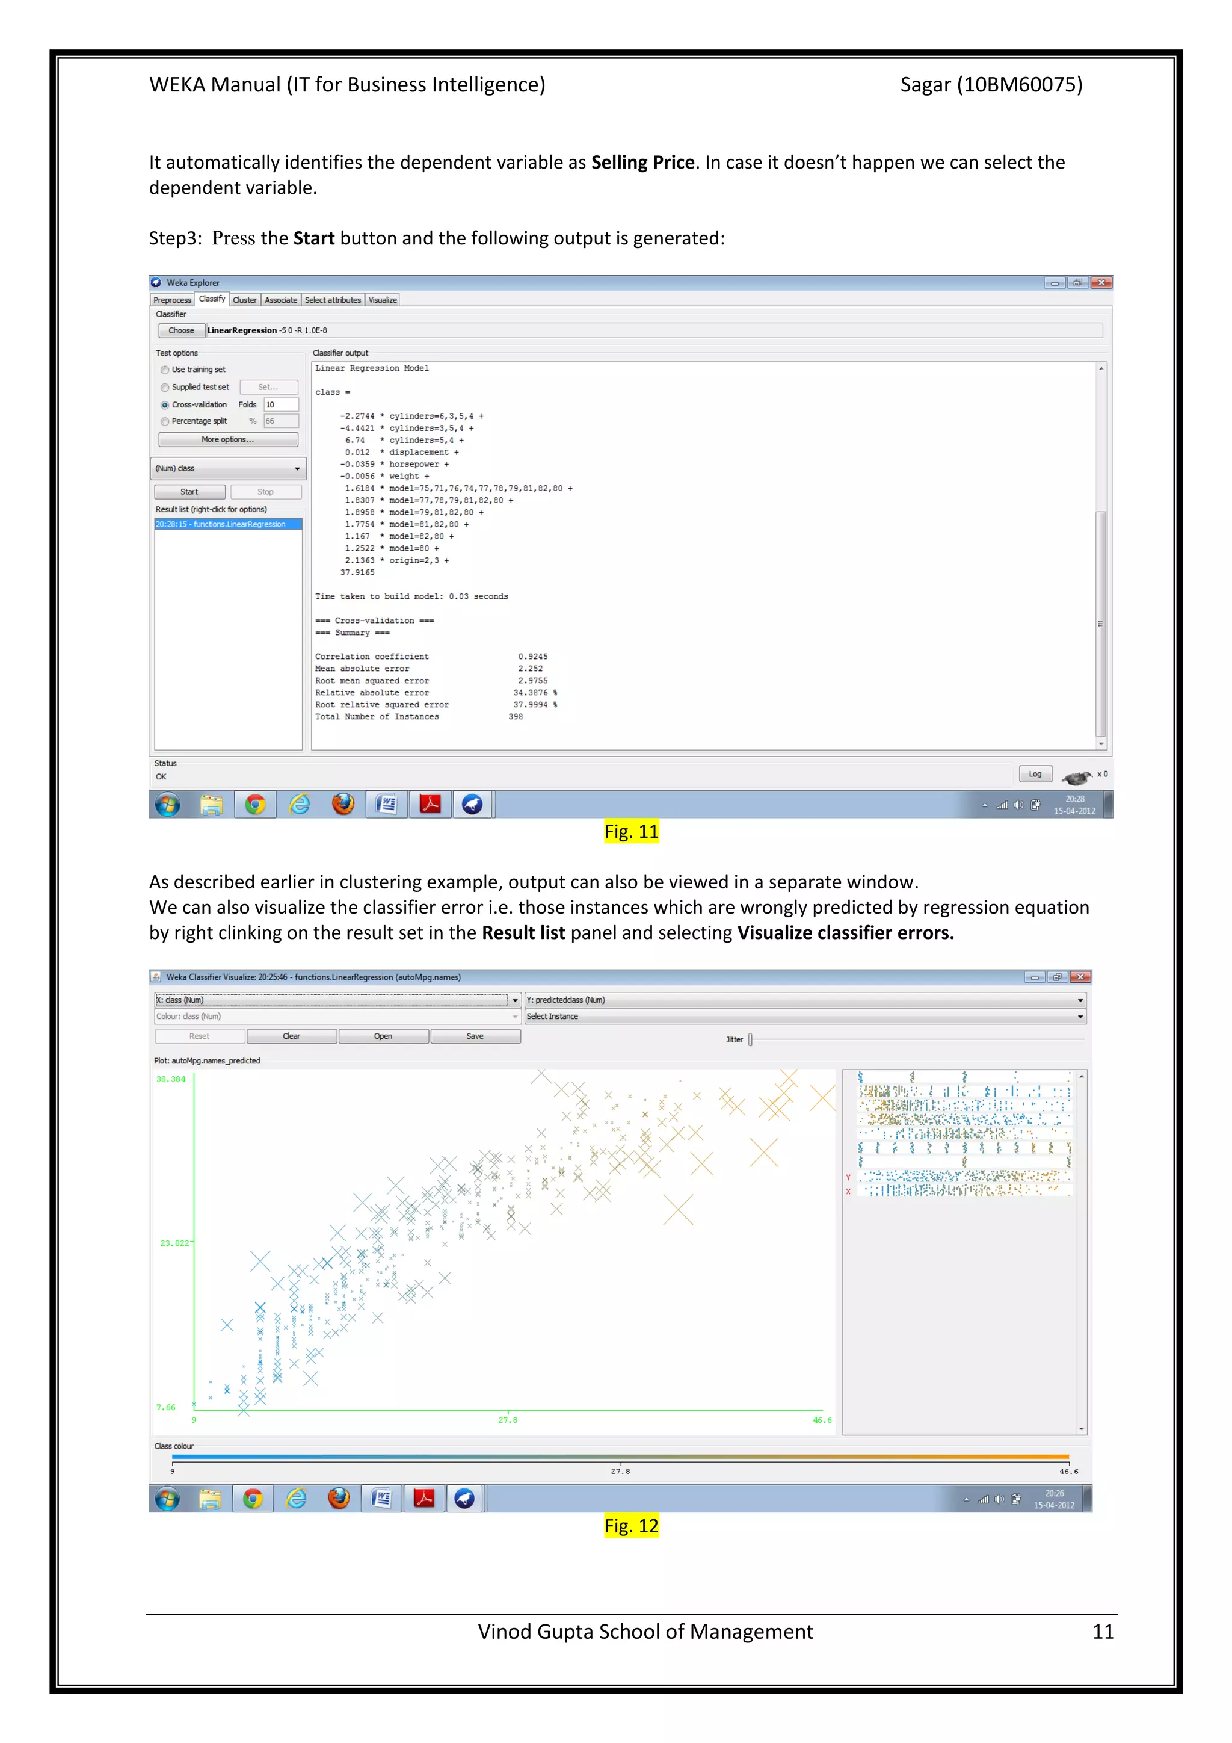The height and width of the screenshot is (1743, 1232).
Task: Select the Supplied test set option
Action: pos(165,387)
